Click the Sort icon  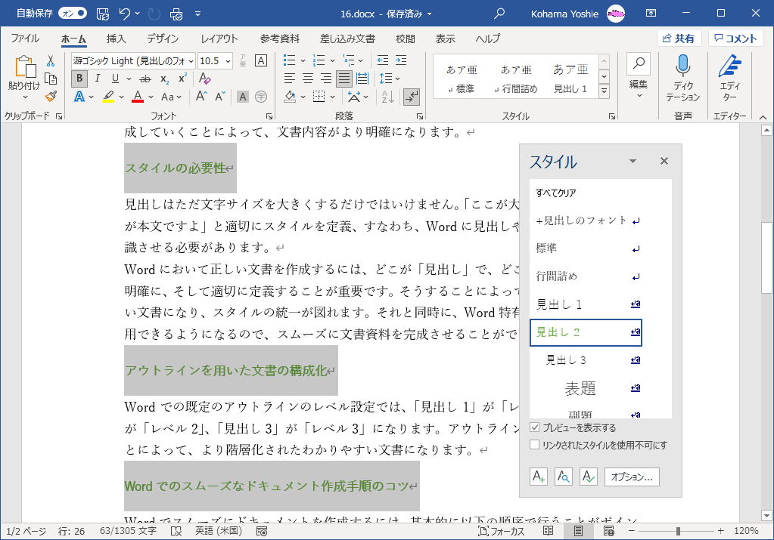388,97
